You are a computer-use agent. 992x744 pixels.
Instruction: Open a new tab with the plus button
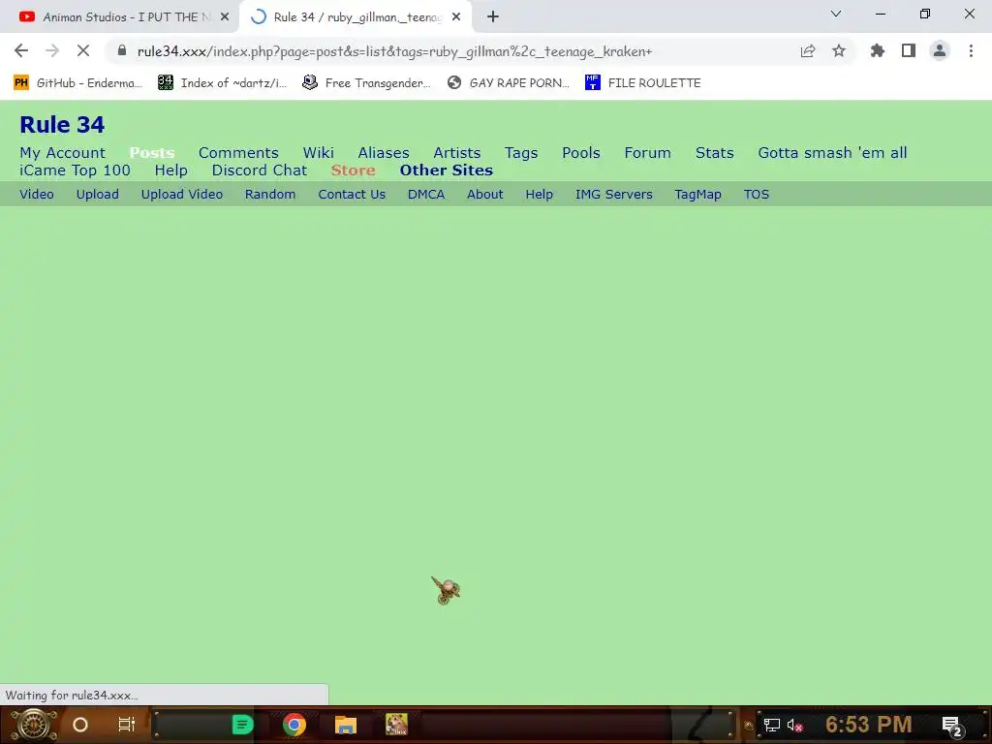(x=493, y=17)
